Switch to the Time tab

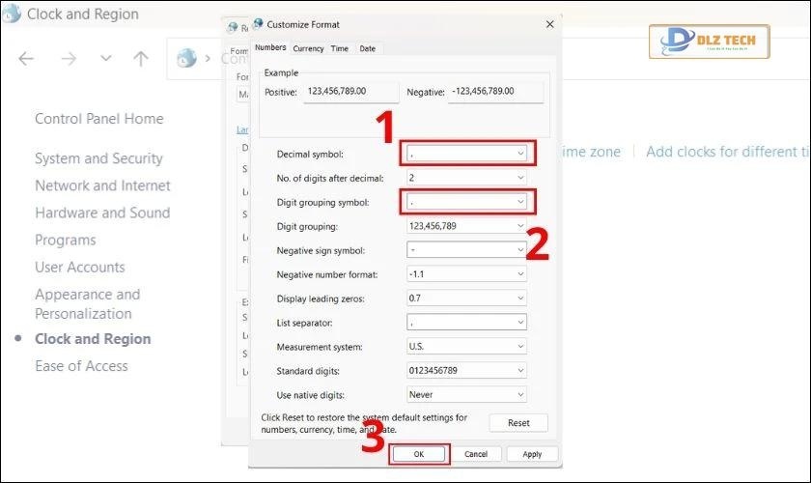pos(339,48)
